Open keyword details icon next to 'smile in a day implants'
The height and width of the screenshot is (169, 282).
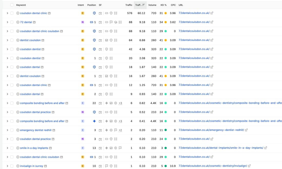50,148
